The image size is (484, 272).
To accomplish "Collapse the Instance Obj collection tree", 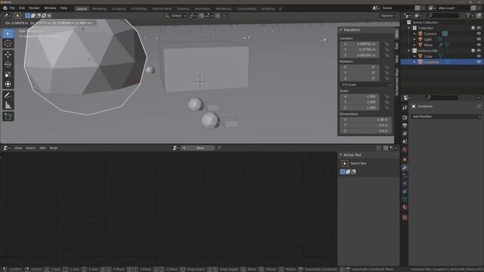I will (409, 51).
